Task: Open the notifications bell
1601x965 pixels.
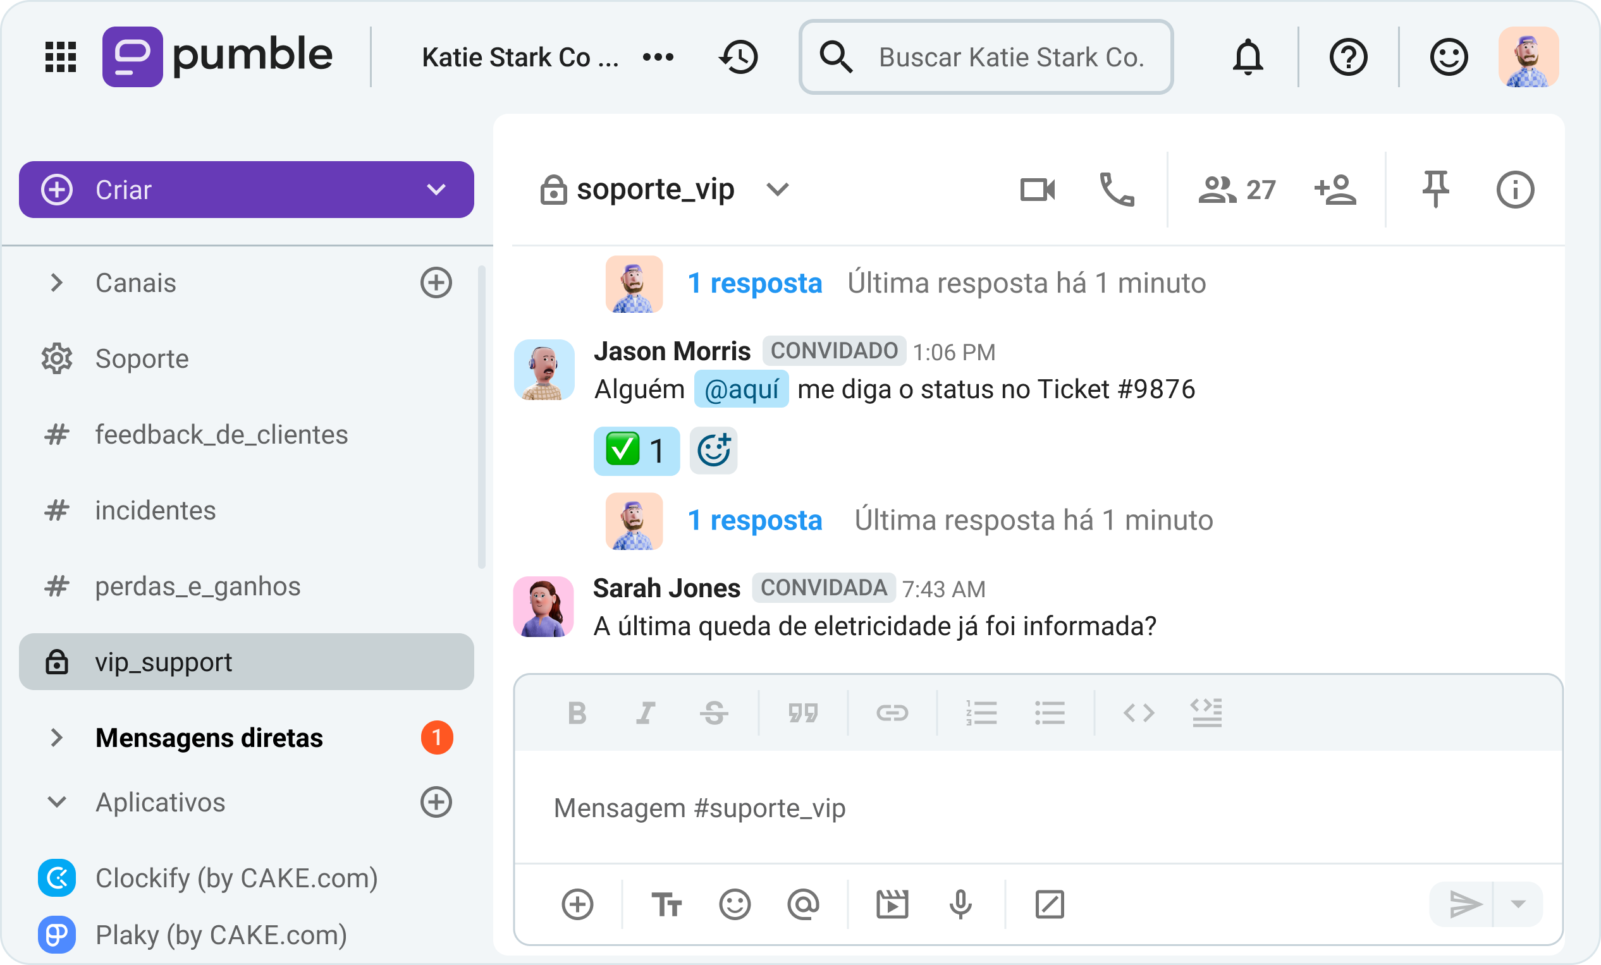Action: pos(1248,57)
